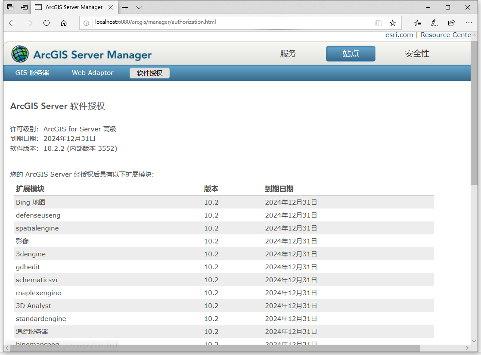Select the maplexengine extension name

[x=38, y=293]
